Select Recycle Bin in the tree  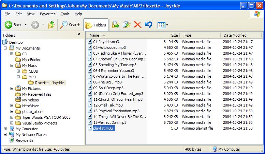(x=25, y=140)
